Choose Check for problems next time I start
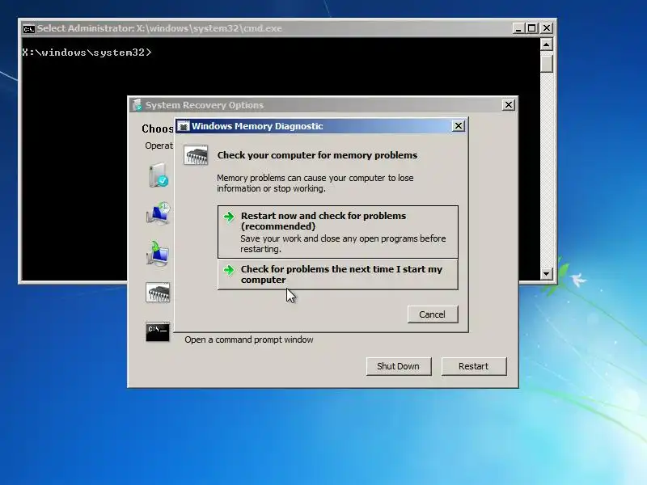Screen dimensions: 647x485 [x=337, y=274]
